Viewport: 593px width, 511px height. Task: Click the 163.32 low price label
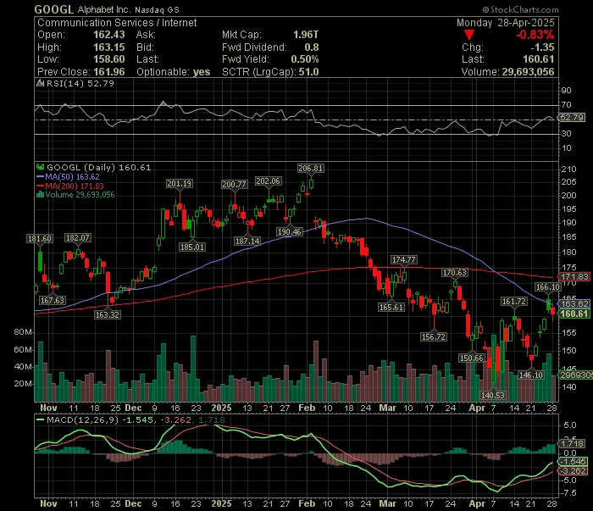pyautogui.click(x=108, y=314)
